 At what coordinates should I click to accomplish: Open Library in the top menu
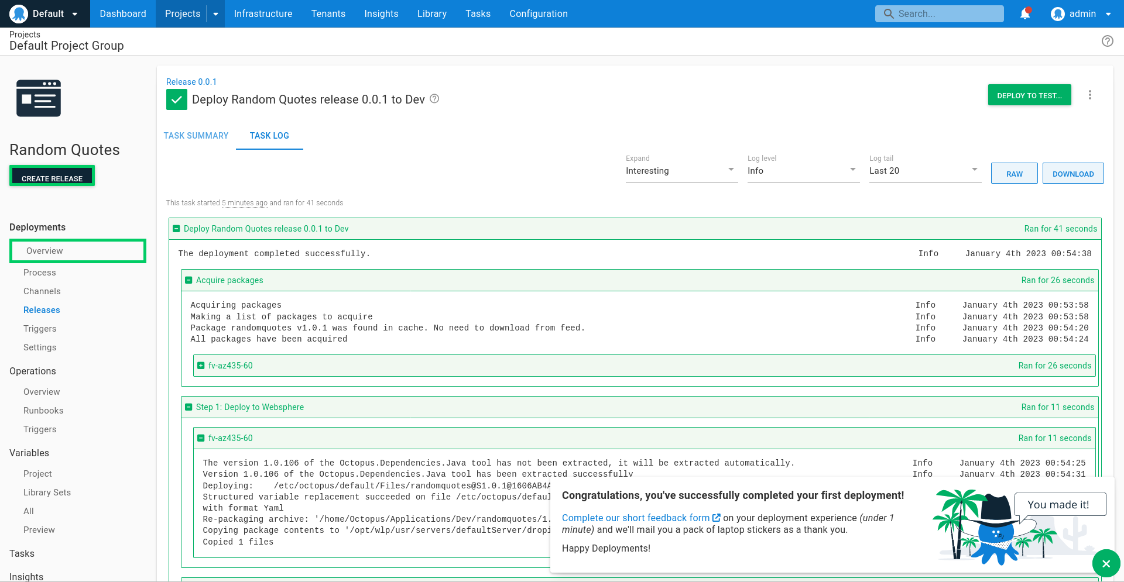[x=431, y=13]
